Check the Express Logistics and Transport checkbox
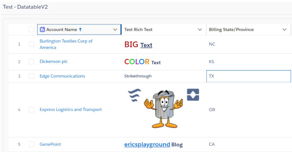 (32, 110)
